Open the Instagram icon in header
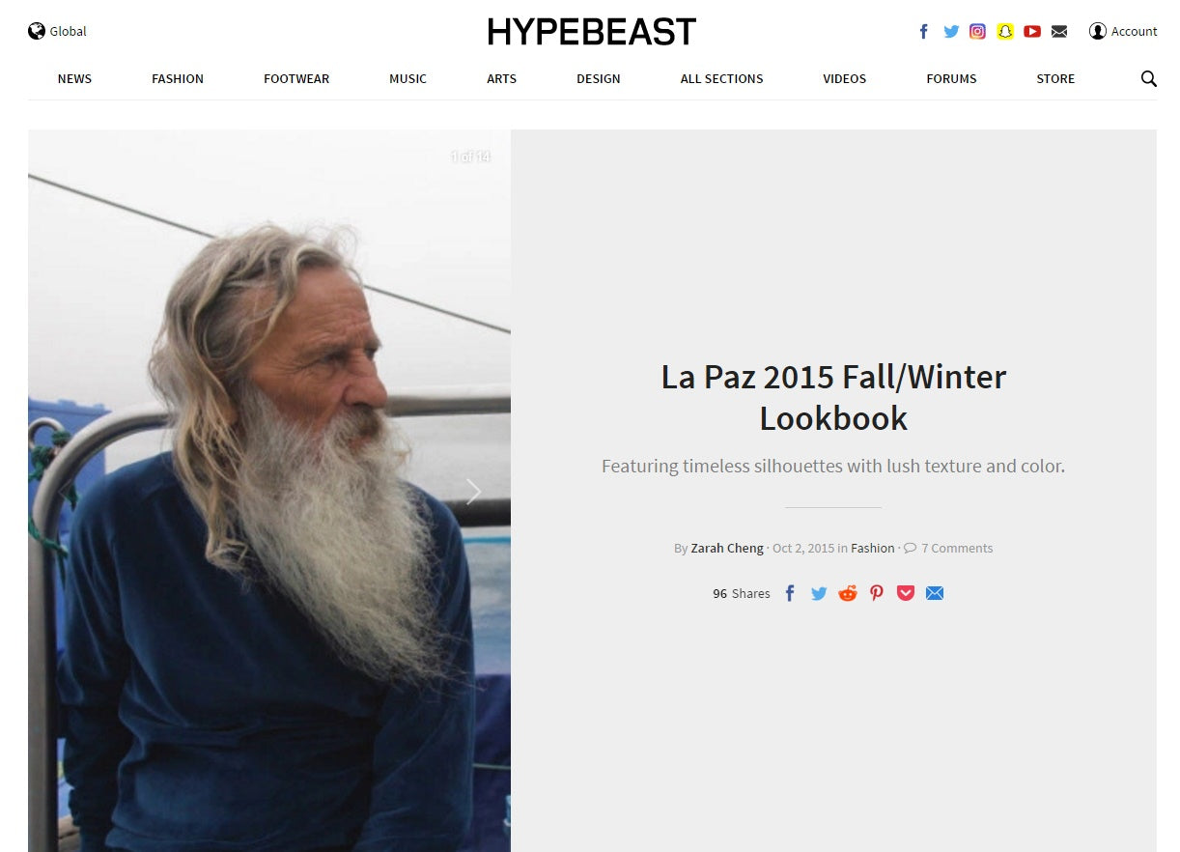 tap(977, 31)
